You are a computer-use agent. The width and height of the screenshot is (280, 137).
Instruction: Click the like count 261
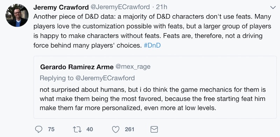pos(129,129)
